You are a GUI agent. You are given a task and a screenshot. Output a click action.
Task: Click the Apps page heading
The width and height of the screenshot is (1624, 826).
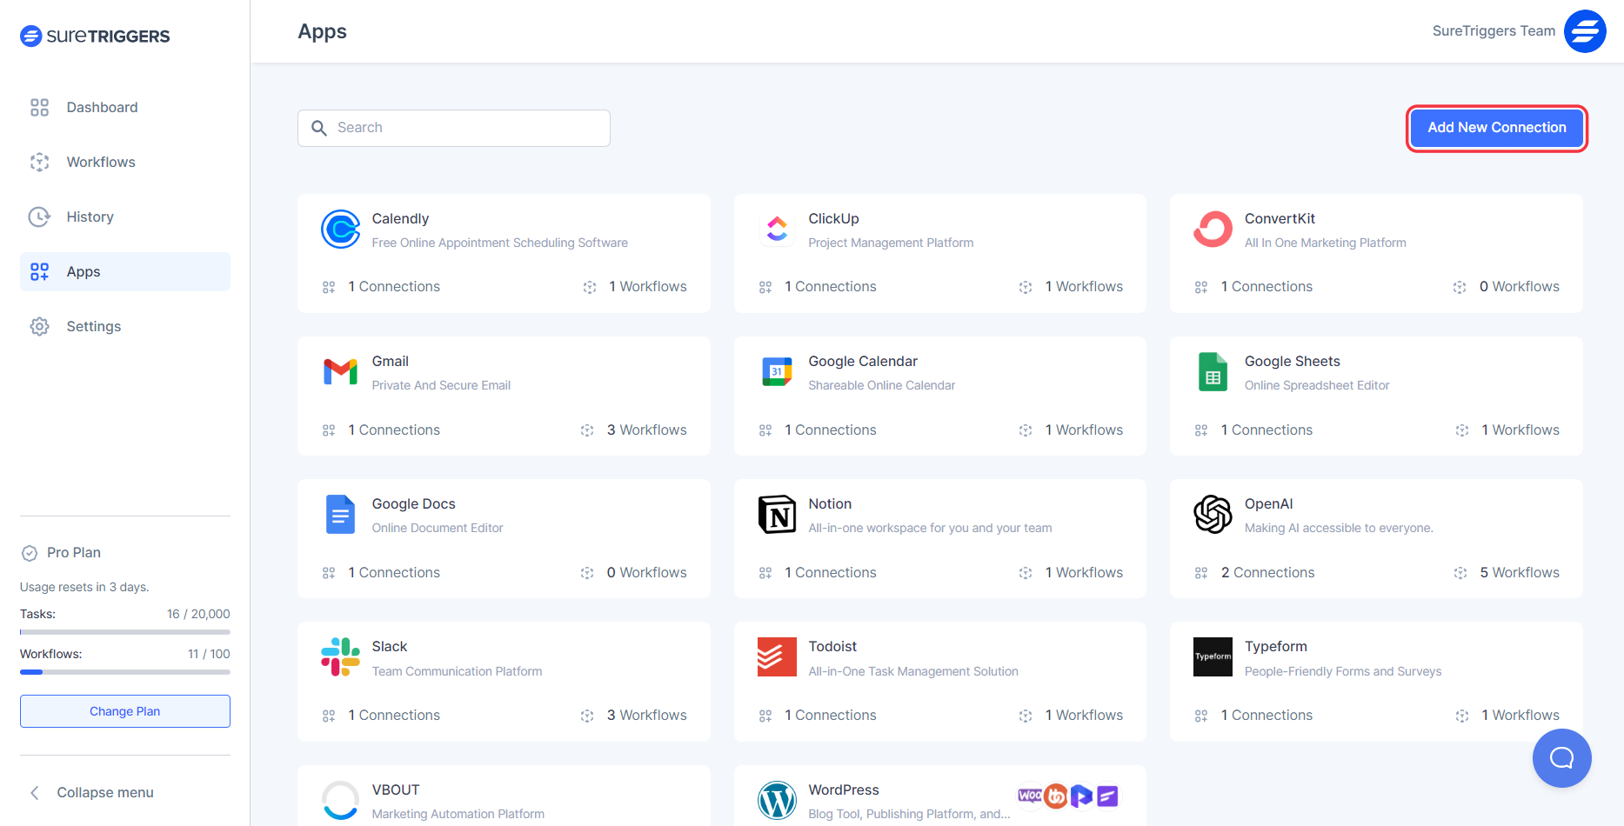pyautogui.click(x=322, y=31)
